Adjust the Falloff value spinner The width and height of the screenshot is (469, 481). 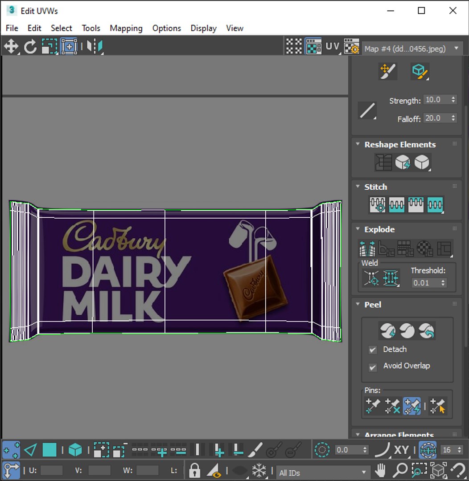coord(453,118)
